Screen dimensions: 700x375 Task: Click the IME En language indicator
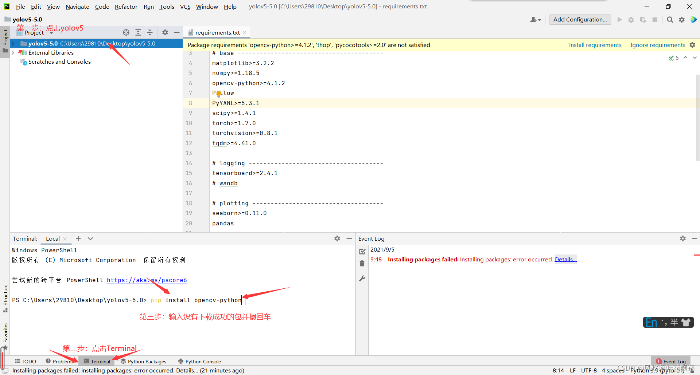tap(652, 322)
